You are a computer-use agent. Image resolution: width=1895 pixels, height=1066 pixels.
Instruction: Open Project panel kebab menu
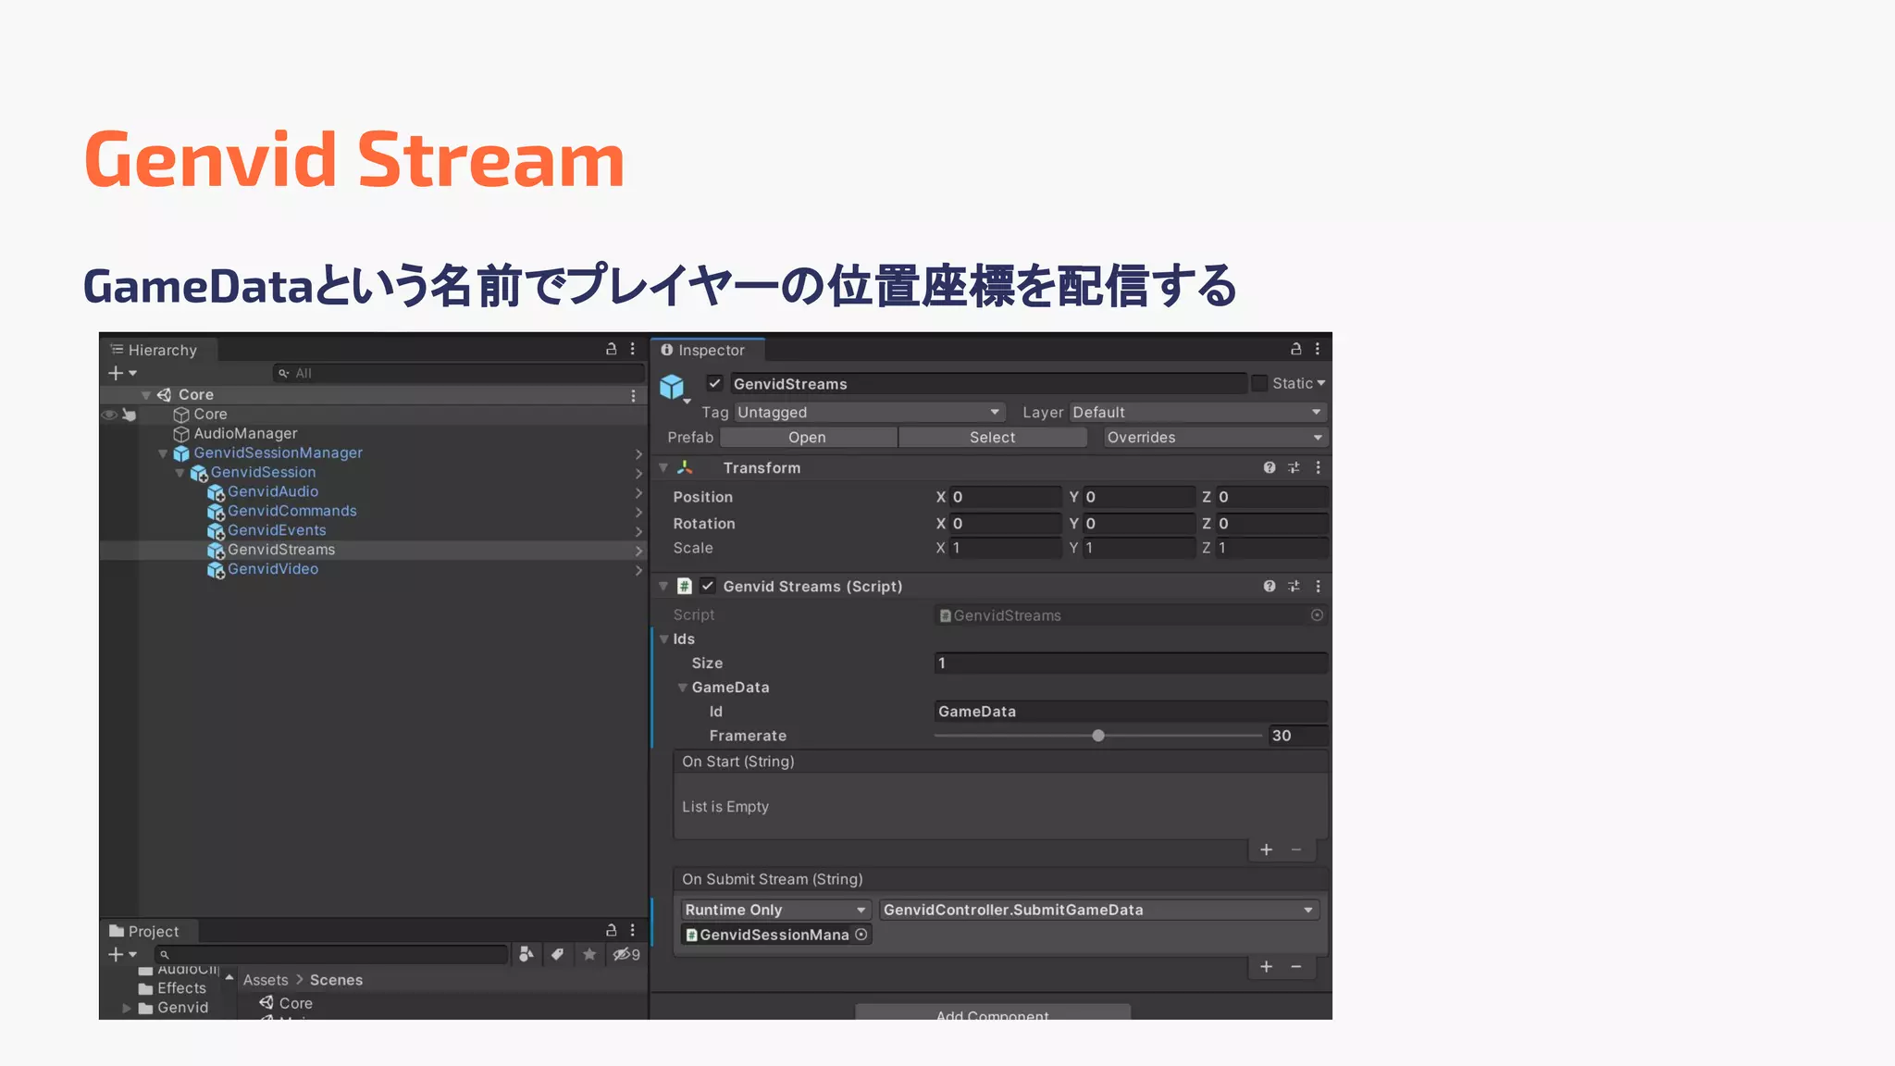[x=633, y=930]
